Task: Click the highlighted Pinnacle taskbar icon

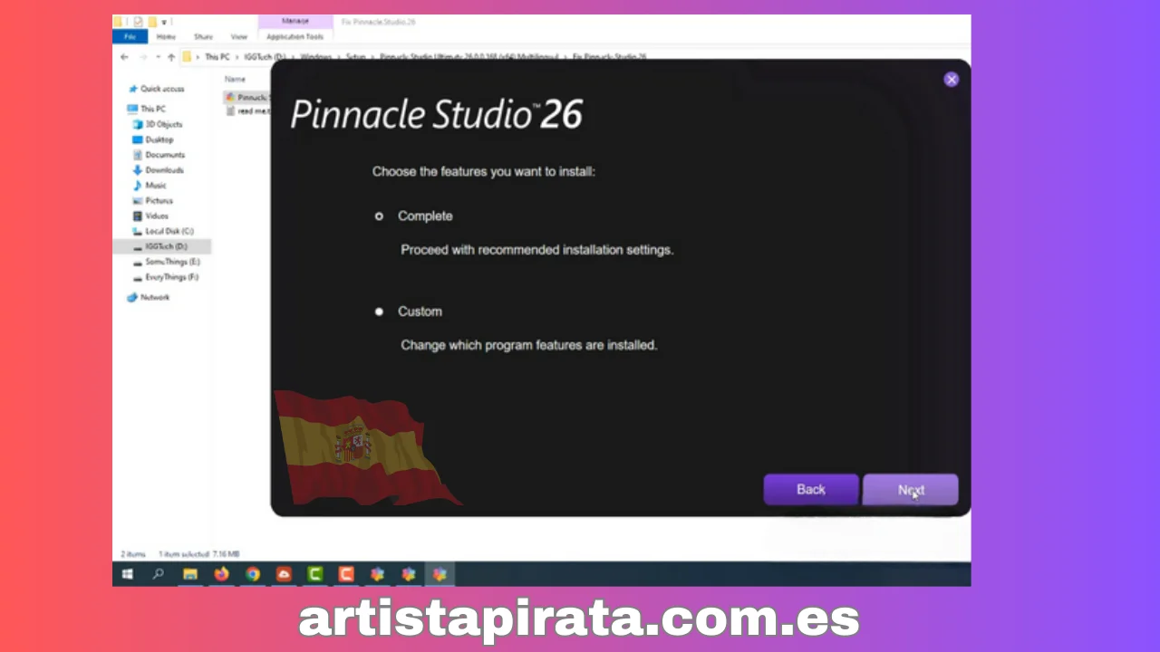Action: click(440, 574)
